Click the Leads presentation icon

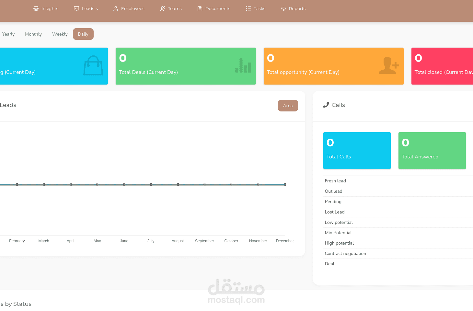coord(76,9)
